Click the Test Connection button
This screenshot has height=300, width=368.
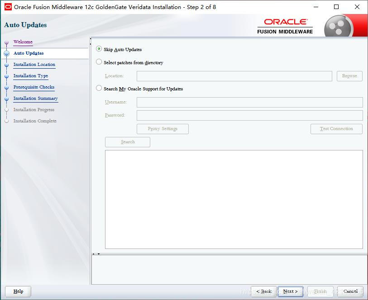point(336,129)
